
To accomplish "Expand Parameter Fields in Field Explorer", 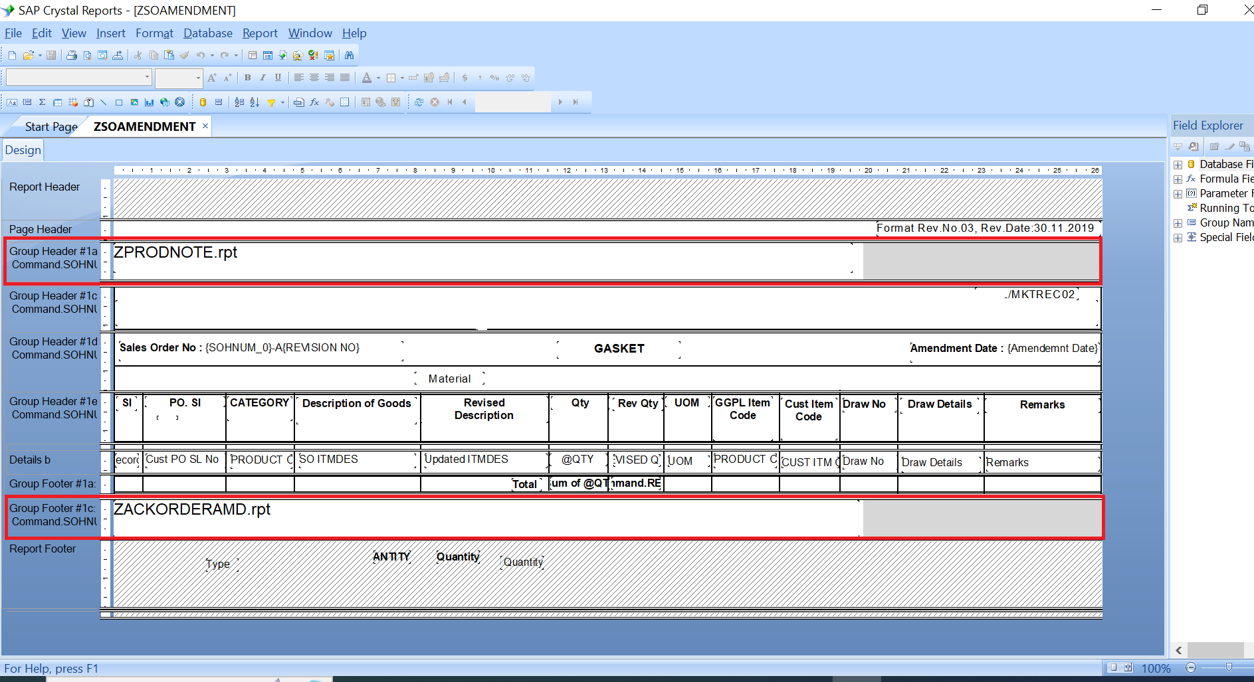I will tap(1178, 194).
